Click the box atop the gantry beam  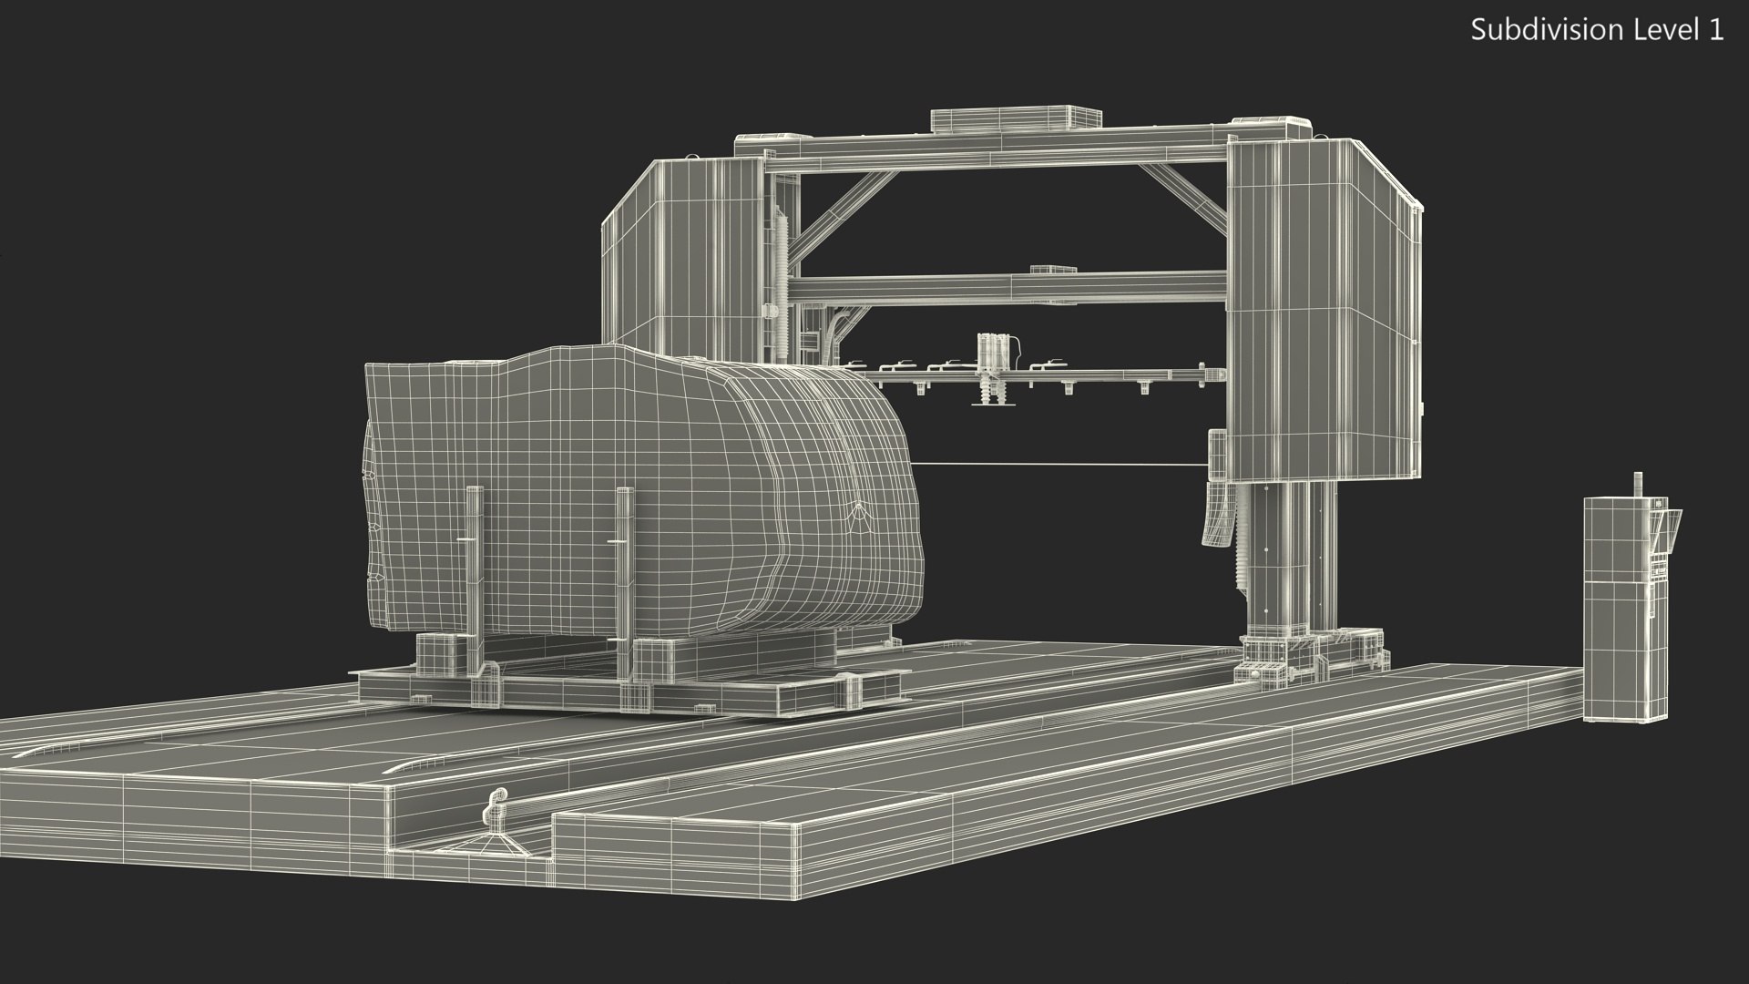[x=1016, y=119]
